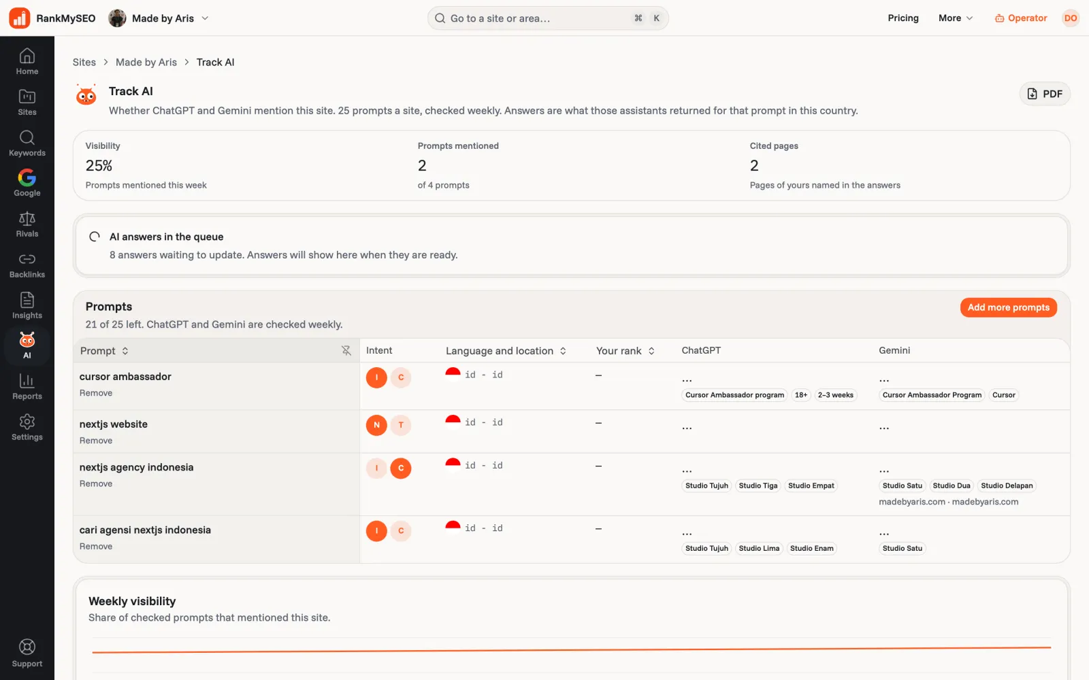The height and width of the screenshot is (680, 1089).
Task: Click the Cursor Ambassador program ChatGPT tag
Action: point(734,395)
